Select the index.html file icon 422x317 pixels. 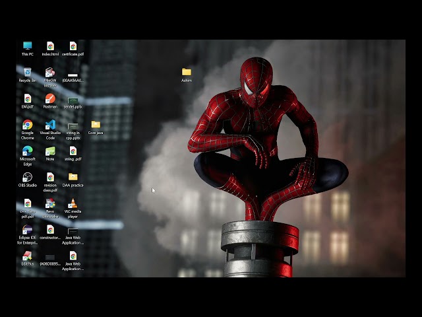50,48
